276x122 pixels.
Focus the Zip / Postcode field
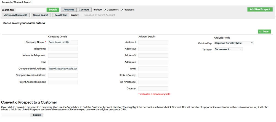point(153,82)
